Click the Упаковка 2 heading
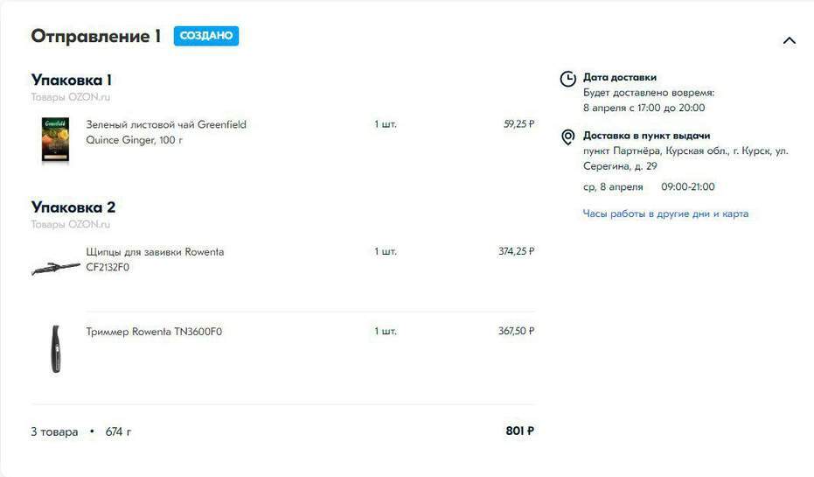 [x=73, y=207]
